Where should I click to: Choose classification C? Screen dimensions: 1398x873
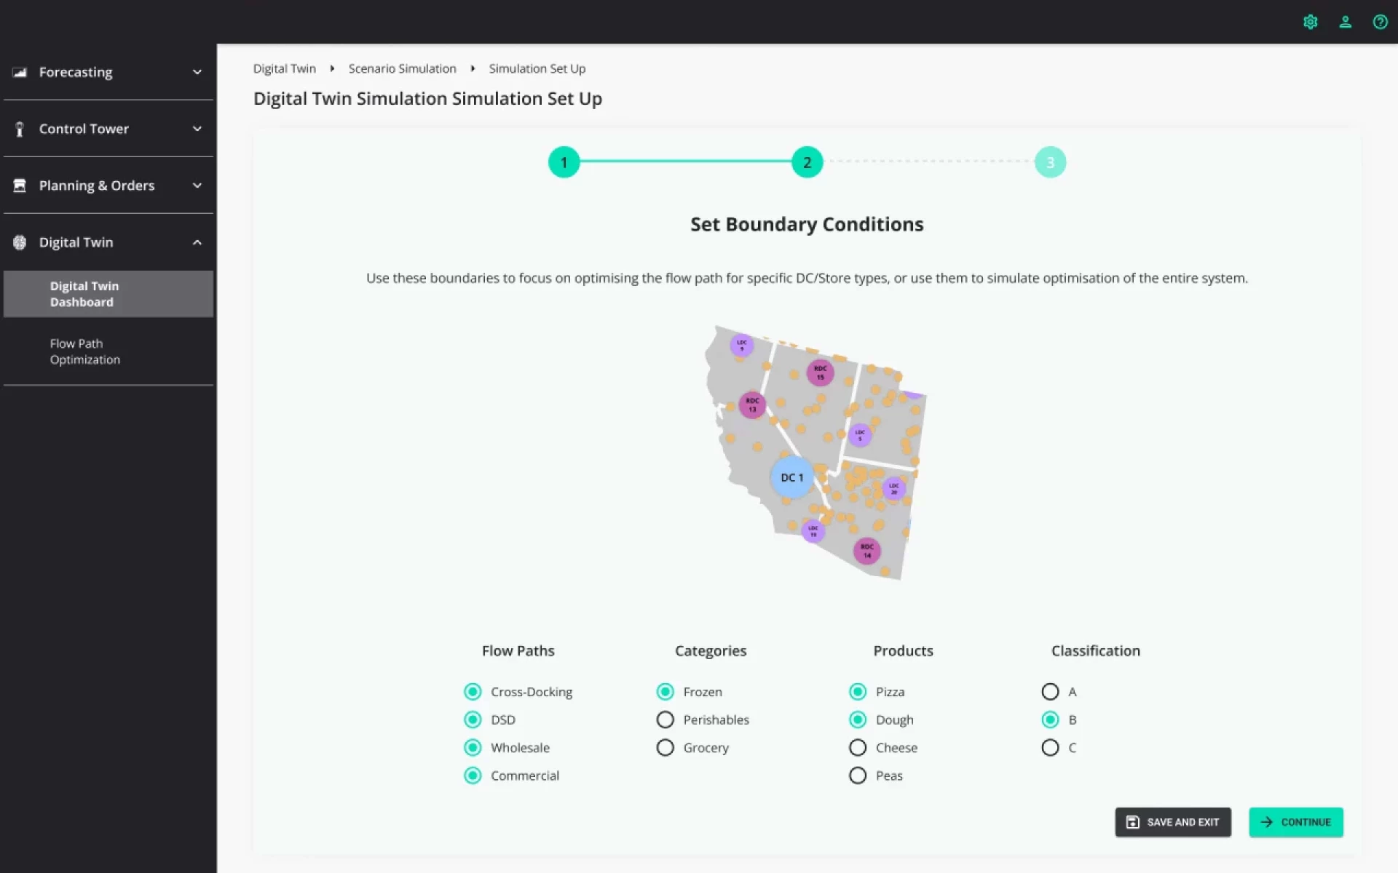[x=1050, y=747]
